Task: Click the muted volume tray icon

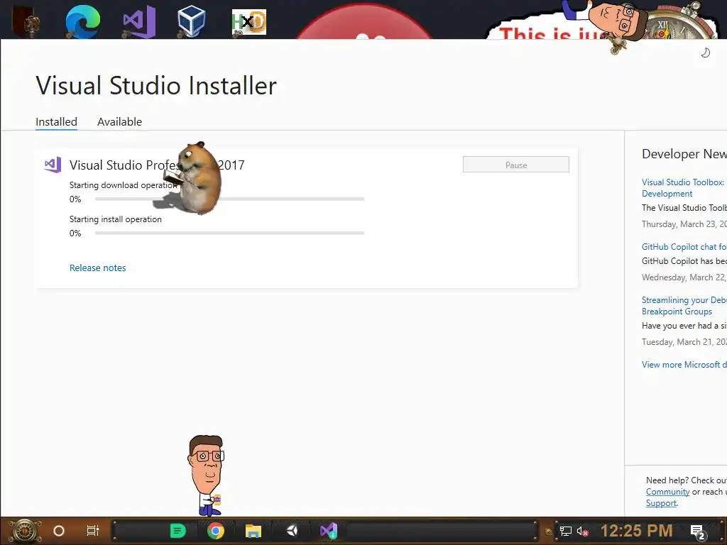Action: pyautogui.click(x=583, y=531)
